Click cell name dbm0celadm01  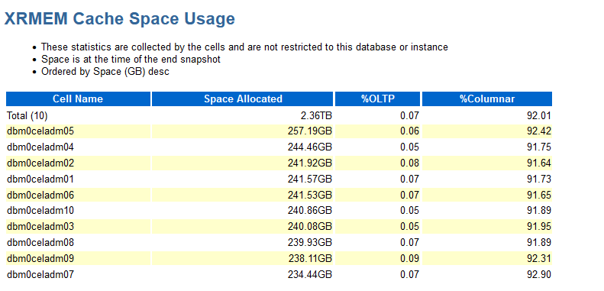point(40,179)
